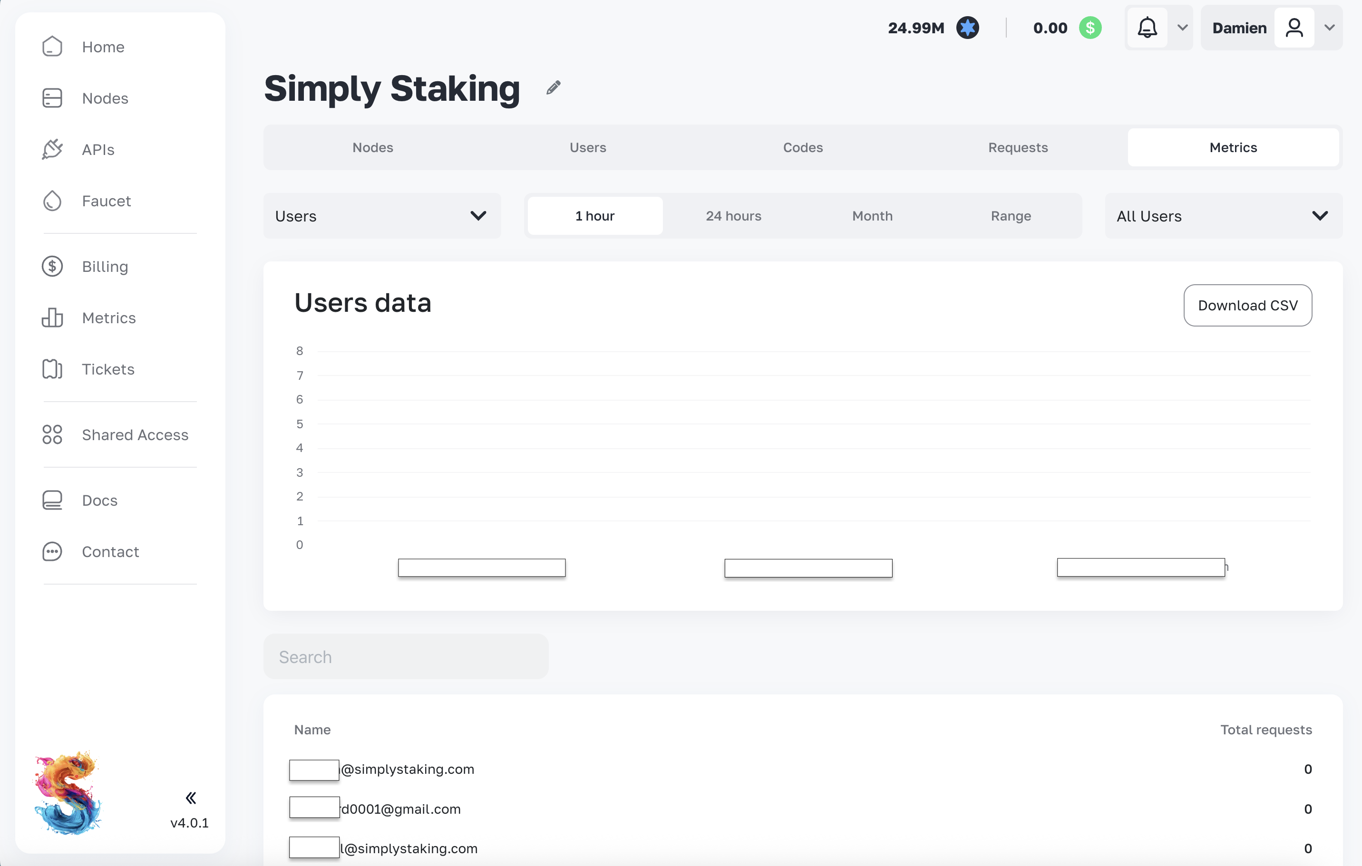
Task: Expand the notifications dropdown chevron
Action: click(1182, 28)
